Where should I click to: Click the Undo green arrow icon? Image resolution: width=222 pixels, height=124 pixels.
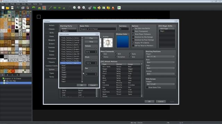click(x=34, y=8)
